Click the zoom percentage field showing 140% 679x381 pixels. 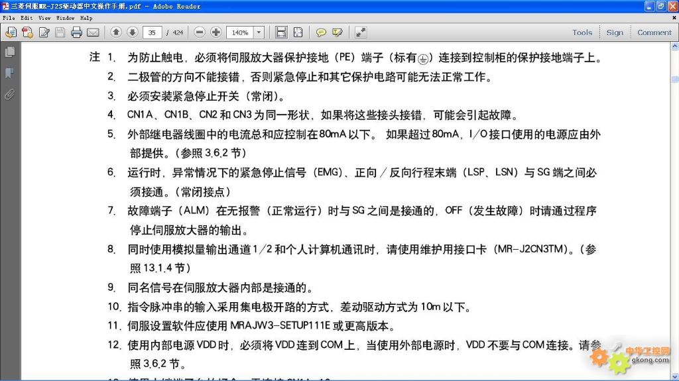click(240, 32)
